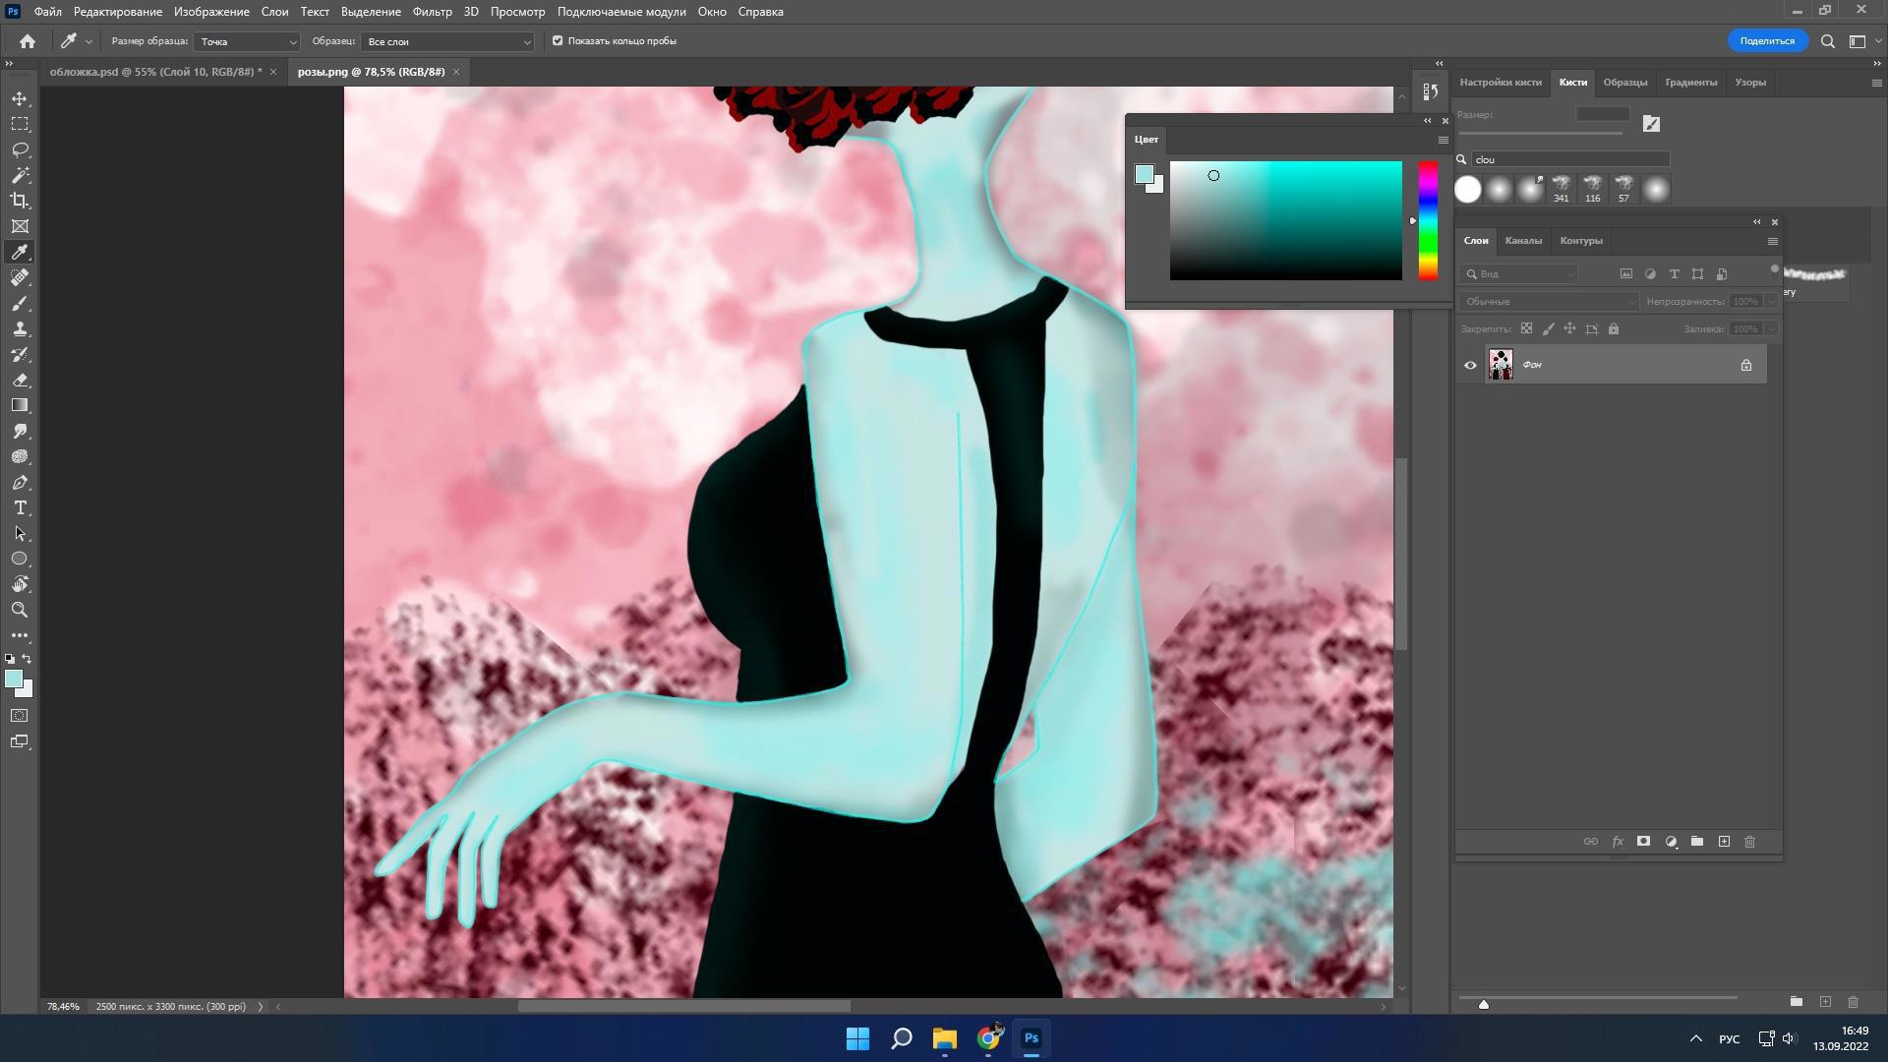Select the Eraser tool
The height and width of the screenshot is (1062, 1888).
(x=20, y=381)
